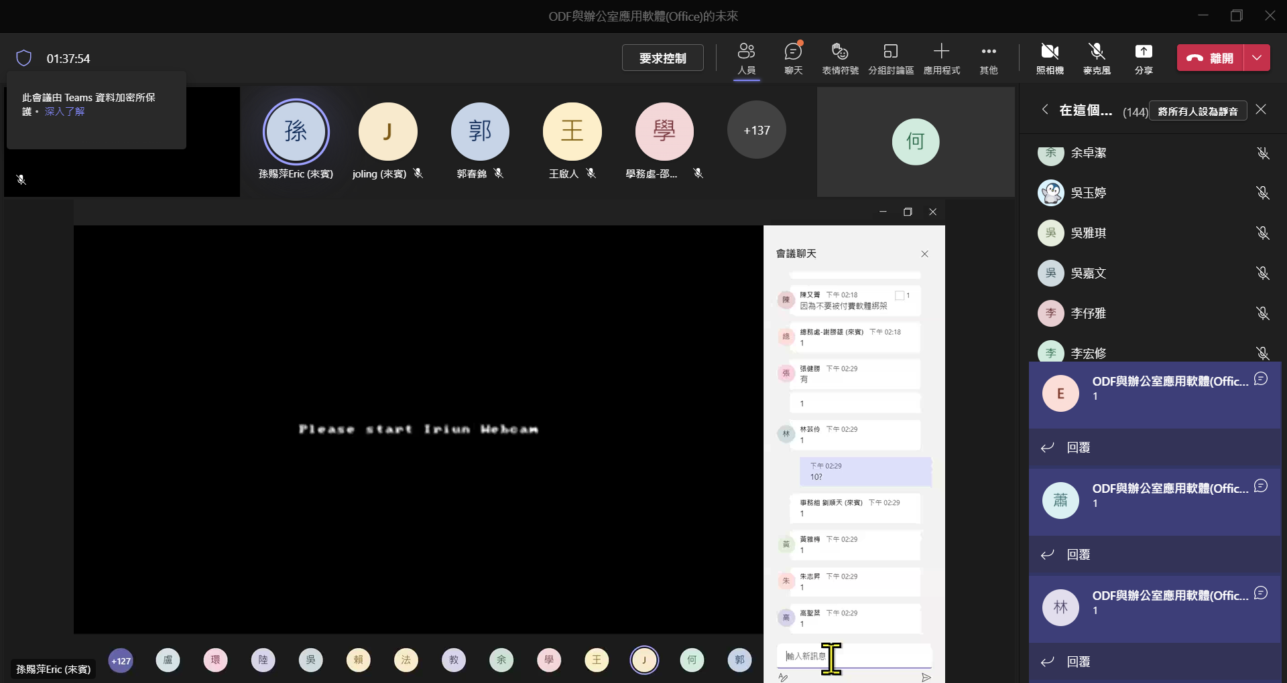
Task: Expand the Leave (離開) dropdown arrow
Action: [1257, 58]
